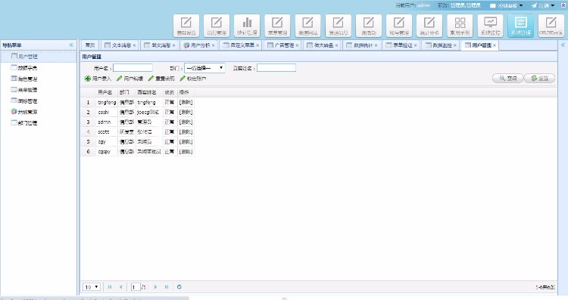The height and width of the screenshot is (300, 568).
Task: Open the 系统监控 monitor icon
Action: (491, 25)
